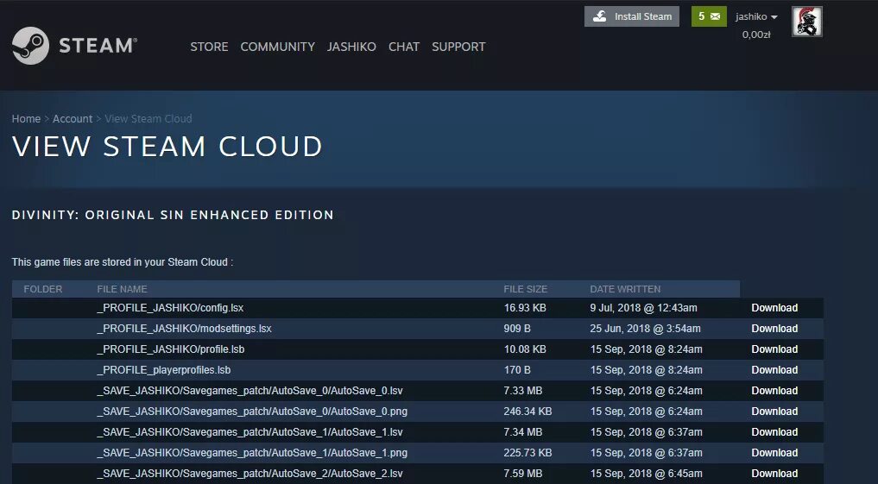This screenshot has width=878, height=484.
Task: Open the envelope notifications button showing 5
Action: click(x=709, y=16)
